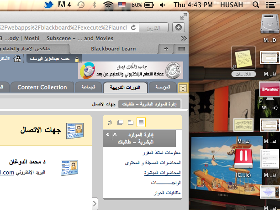Open the battery status menu
The height and width of the screenshot is (210, 280).
click(x=143, y=5)
